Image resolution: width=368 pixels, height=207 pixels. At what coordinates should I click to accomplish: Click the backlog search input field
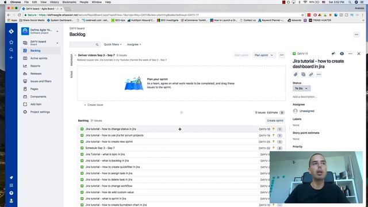[85, 44]
